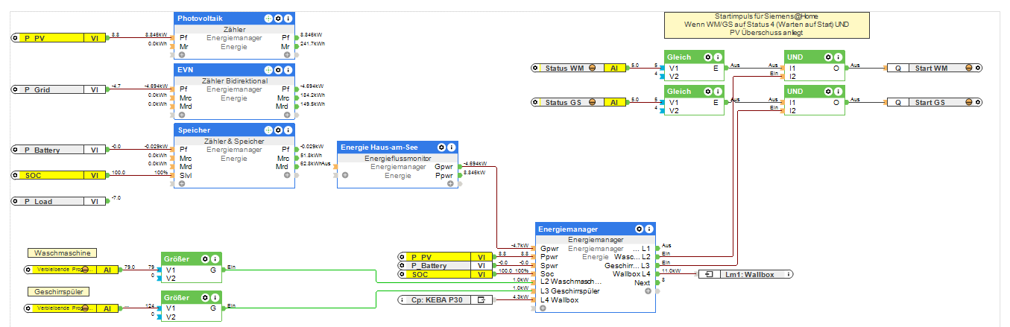Click info icon on Start GS UND block
The height and width of the screenshot is (327, 1010).
pyautogui.click(x=838, y=92)
